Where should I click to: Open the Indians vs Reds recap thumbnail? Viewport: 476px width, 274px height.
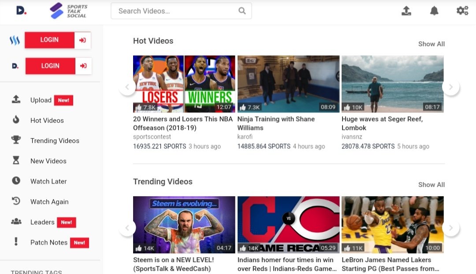coord(288,225)
